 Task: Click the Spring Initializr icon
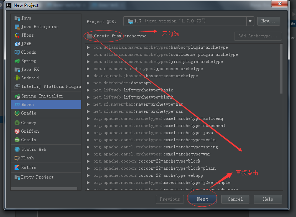pos(17,96)
